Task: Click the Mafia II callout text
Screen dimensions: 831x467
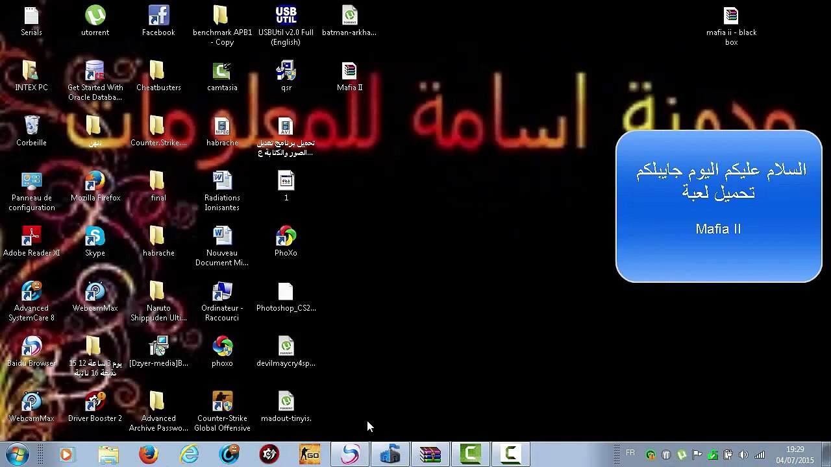Action: point(718,229)
